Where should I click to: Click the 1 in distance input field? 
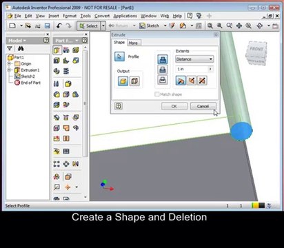192,69
